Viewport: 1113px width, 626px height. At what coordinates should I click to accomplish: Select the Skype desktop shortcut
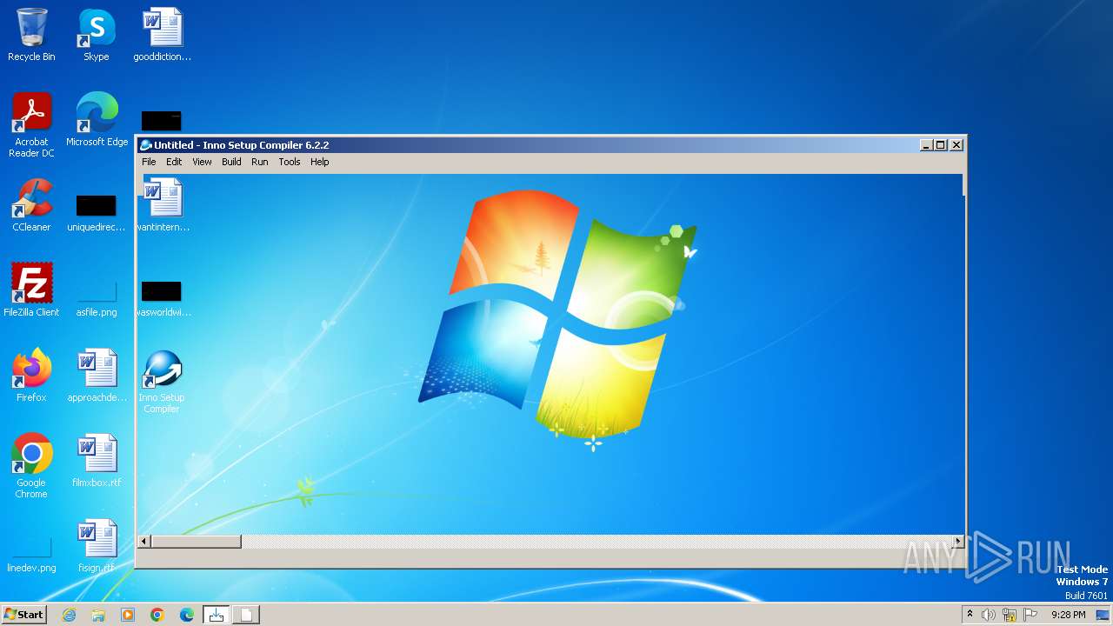96,35
